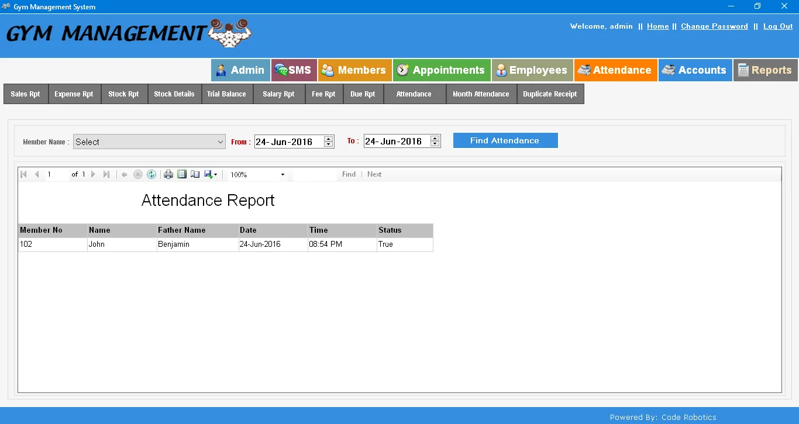
Task: Open the SMS module tab
Action: [294, 70]
